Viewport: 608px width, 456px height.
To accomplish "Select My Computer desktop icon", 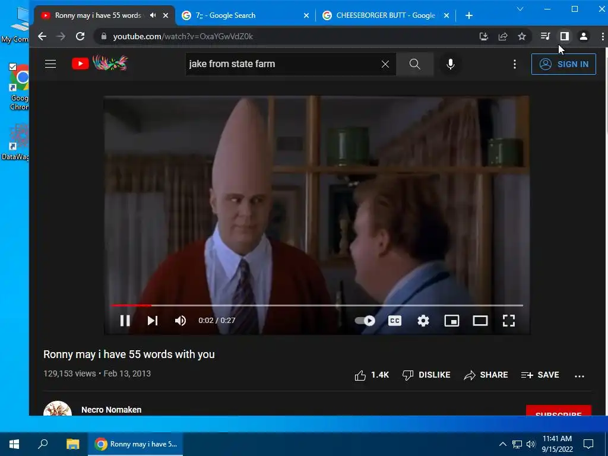I will pos(16,24).
